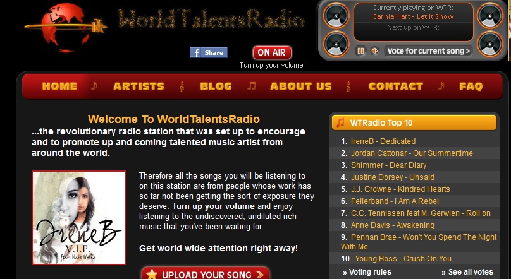The height and width of the screenshot is (279, 511).
Task: Open Fellerband - I Am A Rebel
Action: (395, 201)
